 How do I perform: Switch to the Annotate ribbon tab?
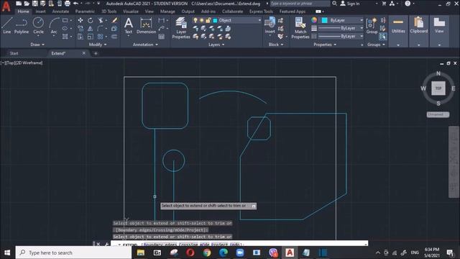pyautogui.click(x=60, y=12)
